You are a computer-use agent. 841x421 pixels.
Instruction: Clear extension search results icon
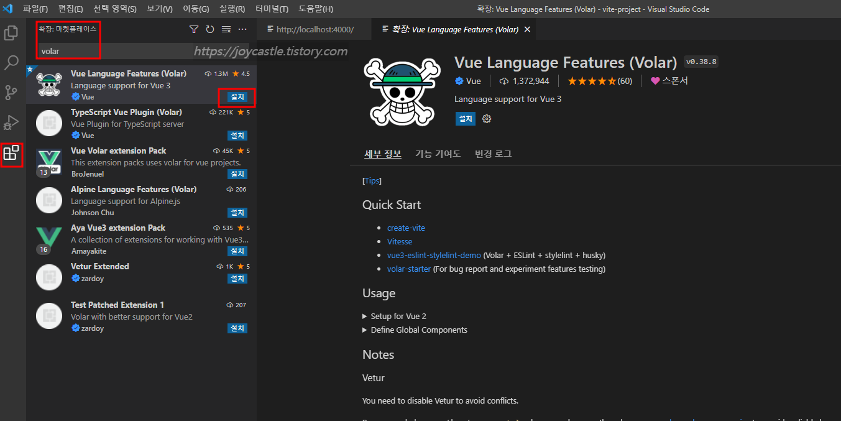click(226, 29)
